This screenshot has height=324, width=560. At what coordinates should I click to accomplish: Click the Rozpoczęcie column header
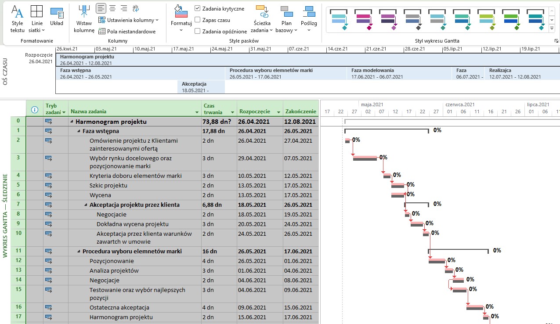pos(254,112)
